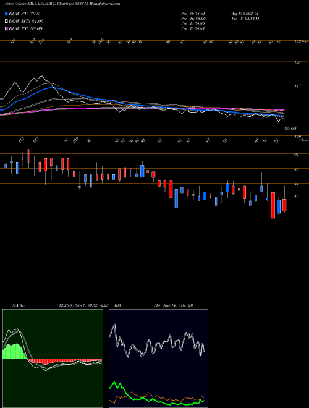Click the peak of the white price line
This screenshot has width=309, height=408.
[x=41, y=76]
